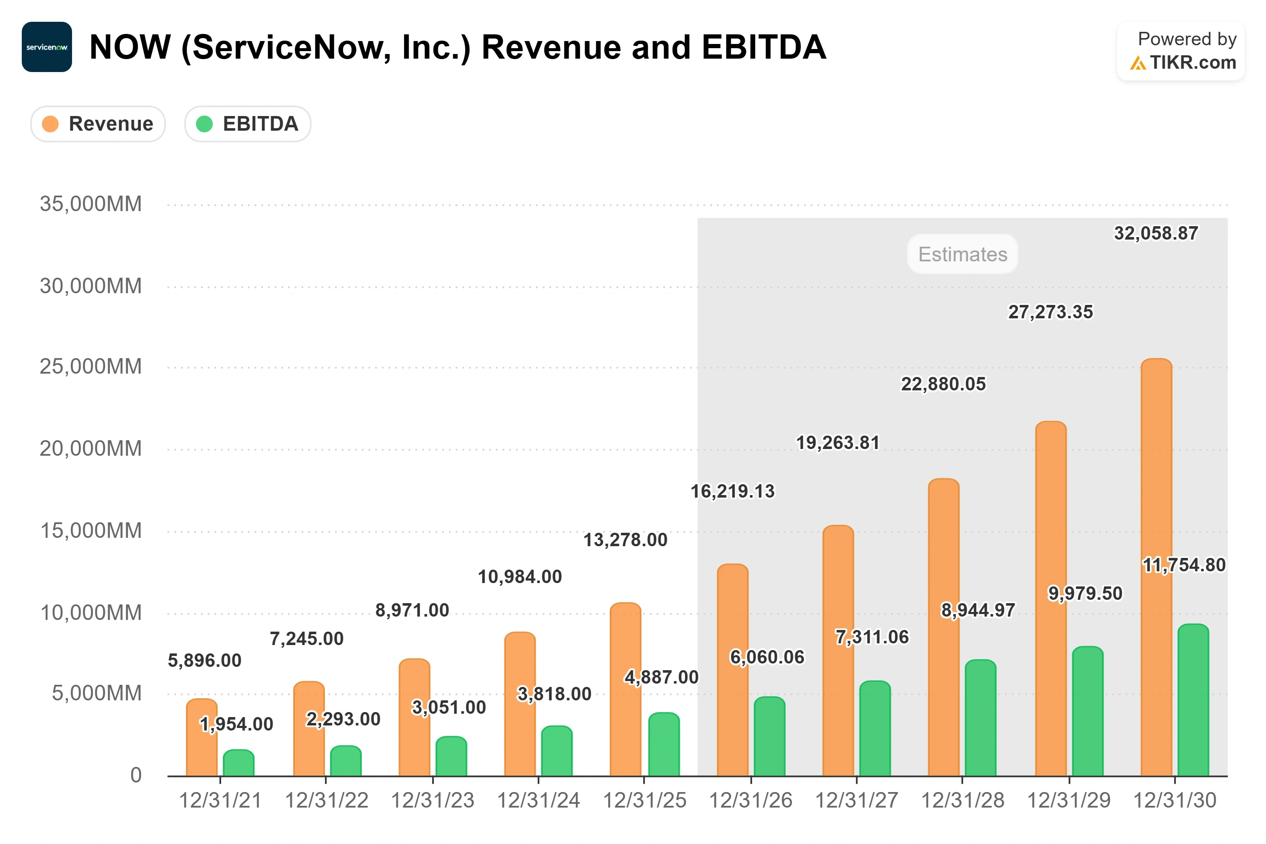
Task: Click the ServiceNow logo icon
Action: pyautogui.click(x=47, y=47)
